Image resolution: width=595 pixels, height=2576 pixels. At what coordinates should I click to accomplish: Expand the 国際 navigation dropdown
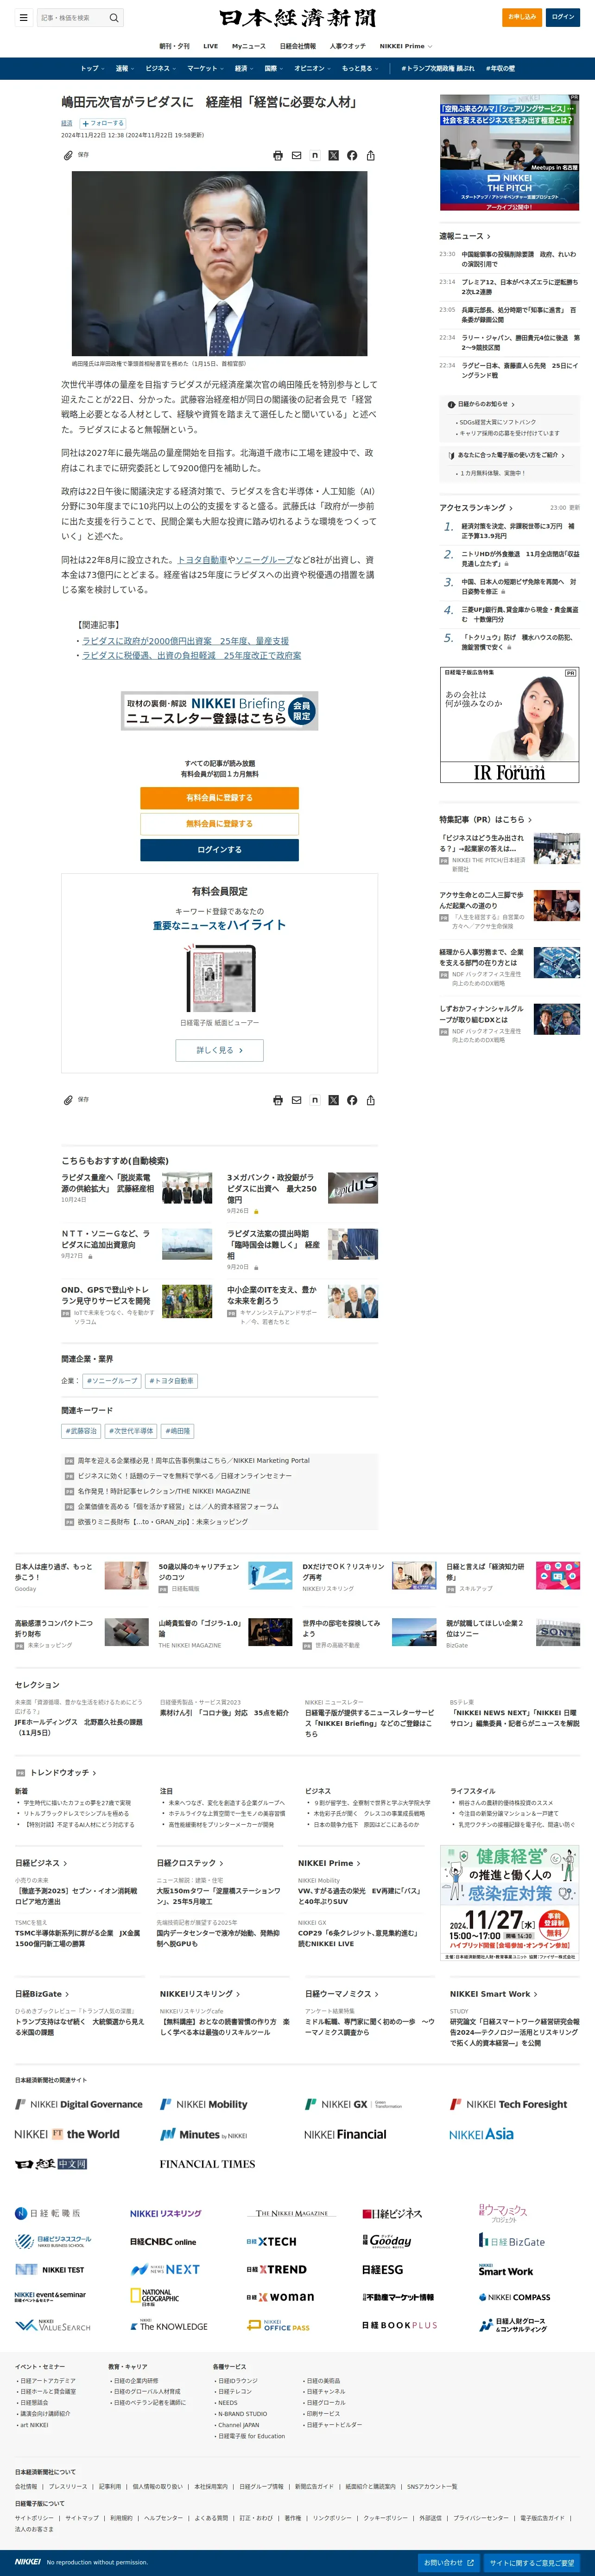point(273,68)
